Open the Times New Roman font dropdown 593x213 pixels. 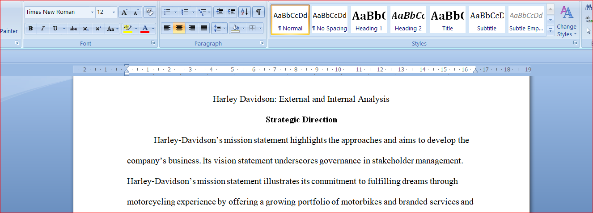(92, 12)
